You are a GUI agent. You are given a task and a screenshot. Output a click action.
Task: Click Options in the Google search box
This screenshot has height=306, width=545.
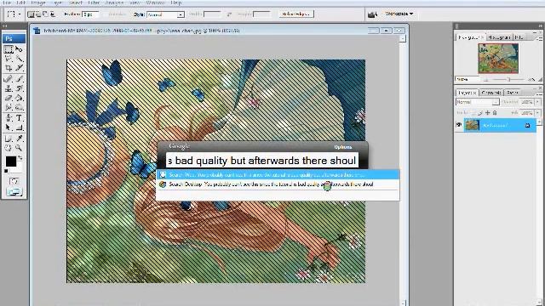(x=342, y=147)
